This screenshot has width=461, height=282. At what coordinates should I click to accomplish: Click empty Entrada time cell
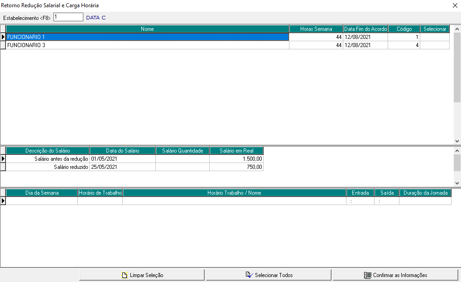point(360,201)
